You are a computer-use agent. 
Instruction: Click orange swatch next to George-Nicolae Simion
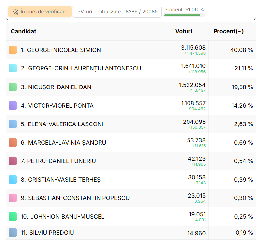pyautogui.click(x=13, y=50)
